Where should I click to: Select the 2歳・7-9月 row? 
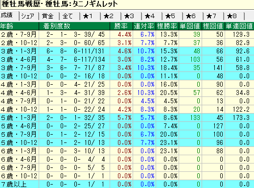click(x=127, y=34)
